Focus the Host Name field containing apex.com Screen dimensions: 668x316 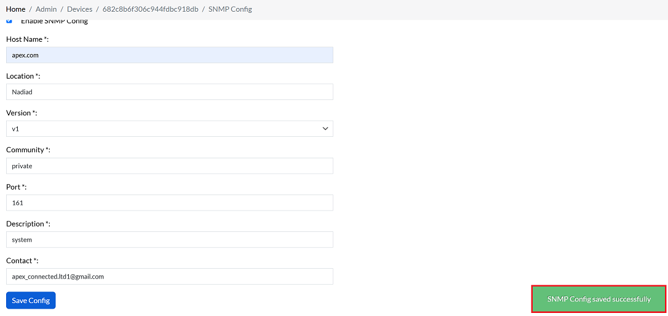[170, 55]
